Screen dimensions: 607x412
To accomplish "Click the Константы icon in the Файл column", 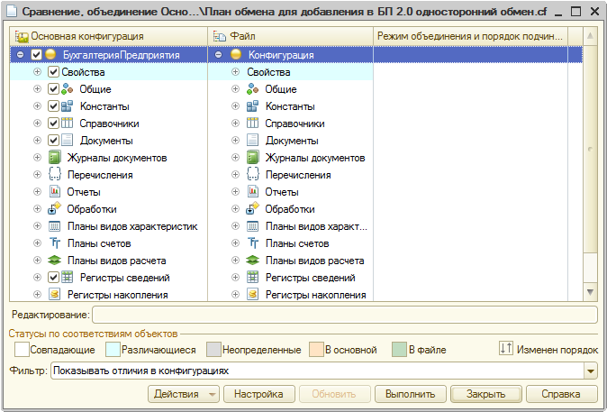I will (x=252, y=106).
